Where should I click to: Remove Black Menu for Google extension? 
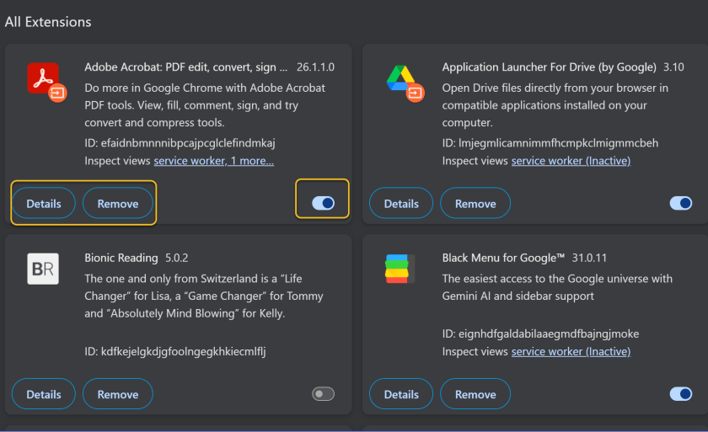(x=475, y=394)
